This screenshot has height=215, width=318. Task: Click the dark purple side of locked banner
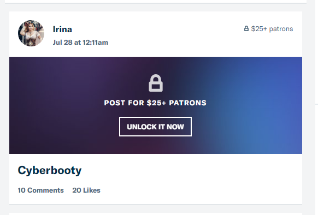51,105
